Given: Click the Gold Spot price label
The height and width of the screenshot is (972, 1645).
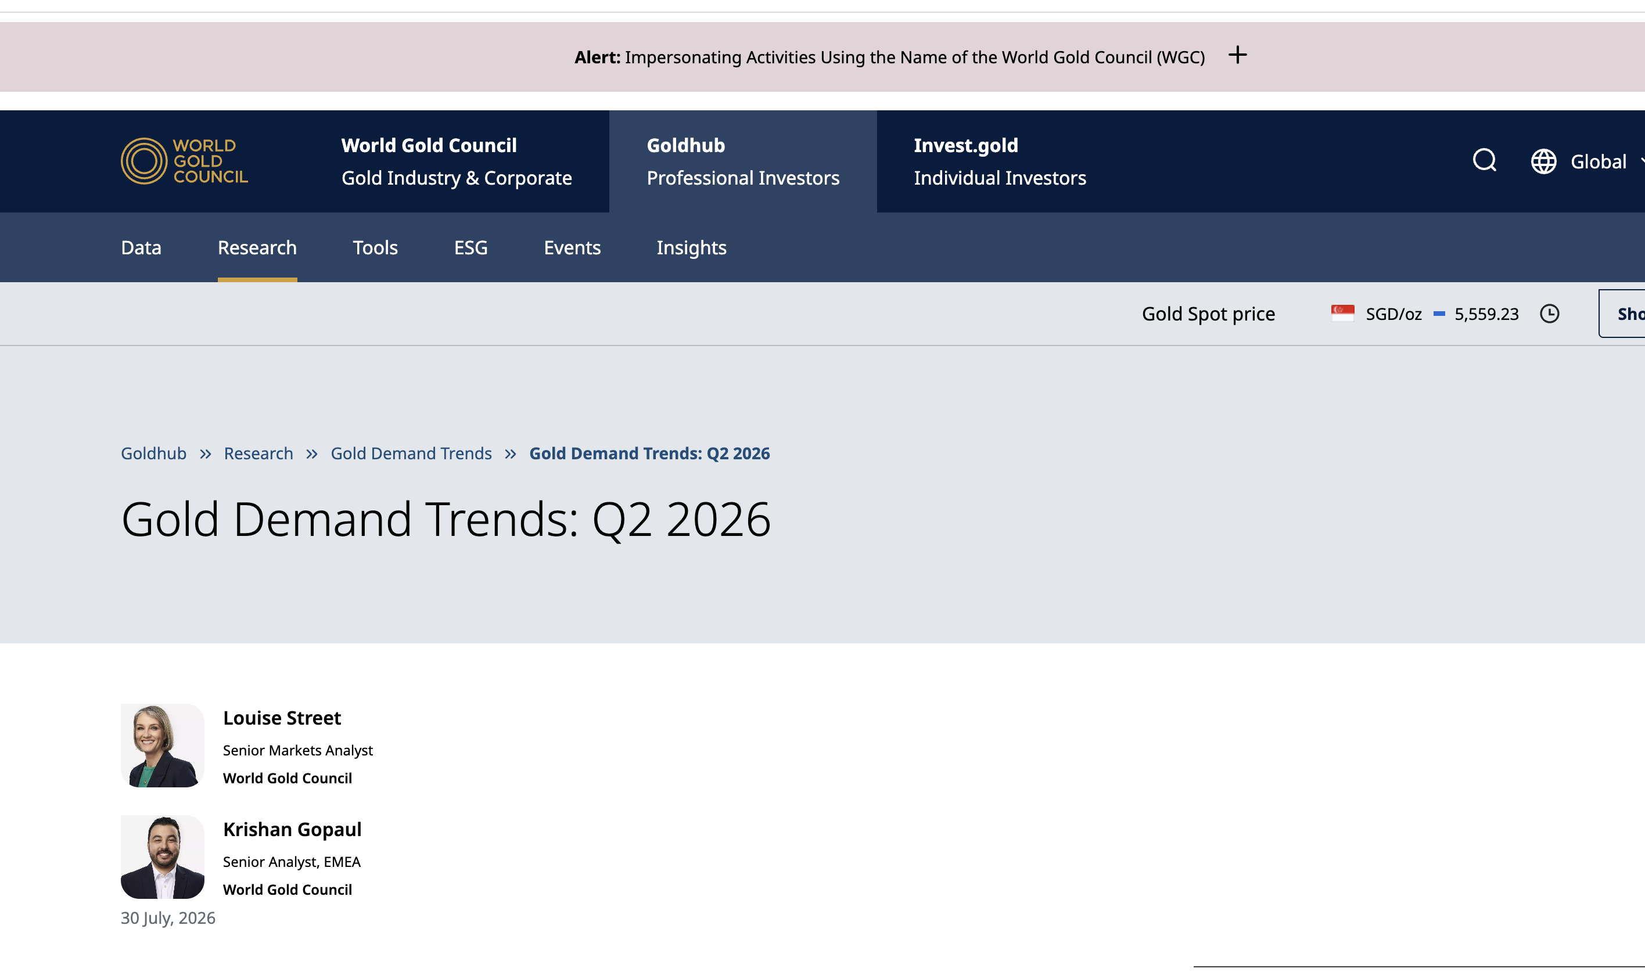Looking at the screenshot, I should coord(1208,314).
